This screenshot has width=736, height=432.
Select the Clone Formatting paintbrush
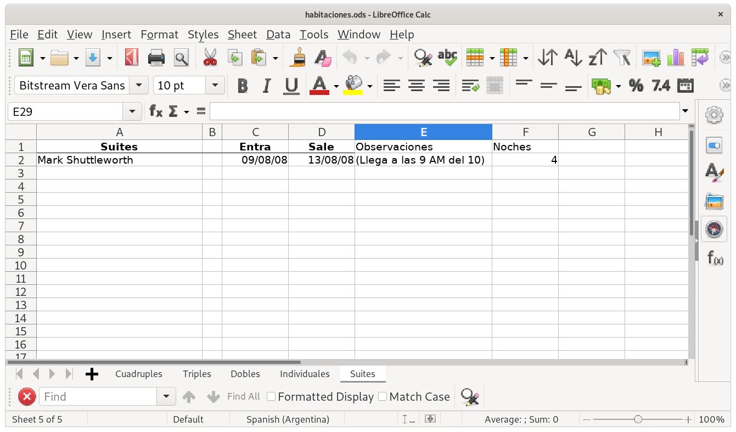pyautogui.click(x=298, y=57)
